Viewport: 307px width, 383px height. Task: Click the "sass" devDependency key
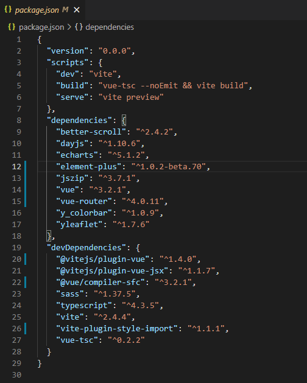click(70, 294)
